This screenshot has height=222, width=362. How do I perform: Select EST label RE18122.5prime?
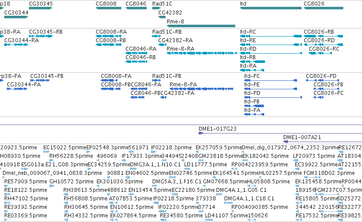[x=26, y=190]
